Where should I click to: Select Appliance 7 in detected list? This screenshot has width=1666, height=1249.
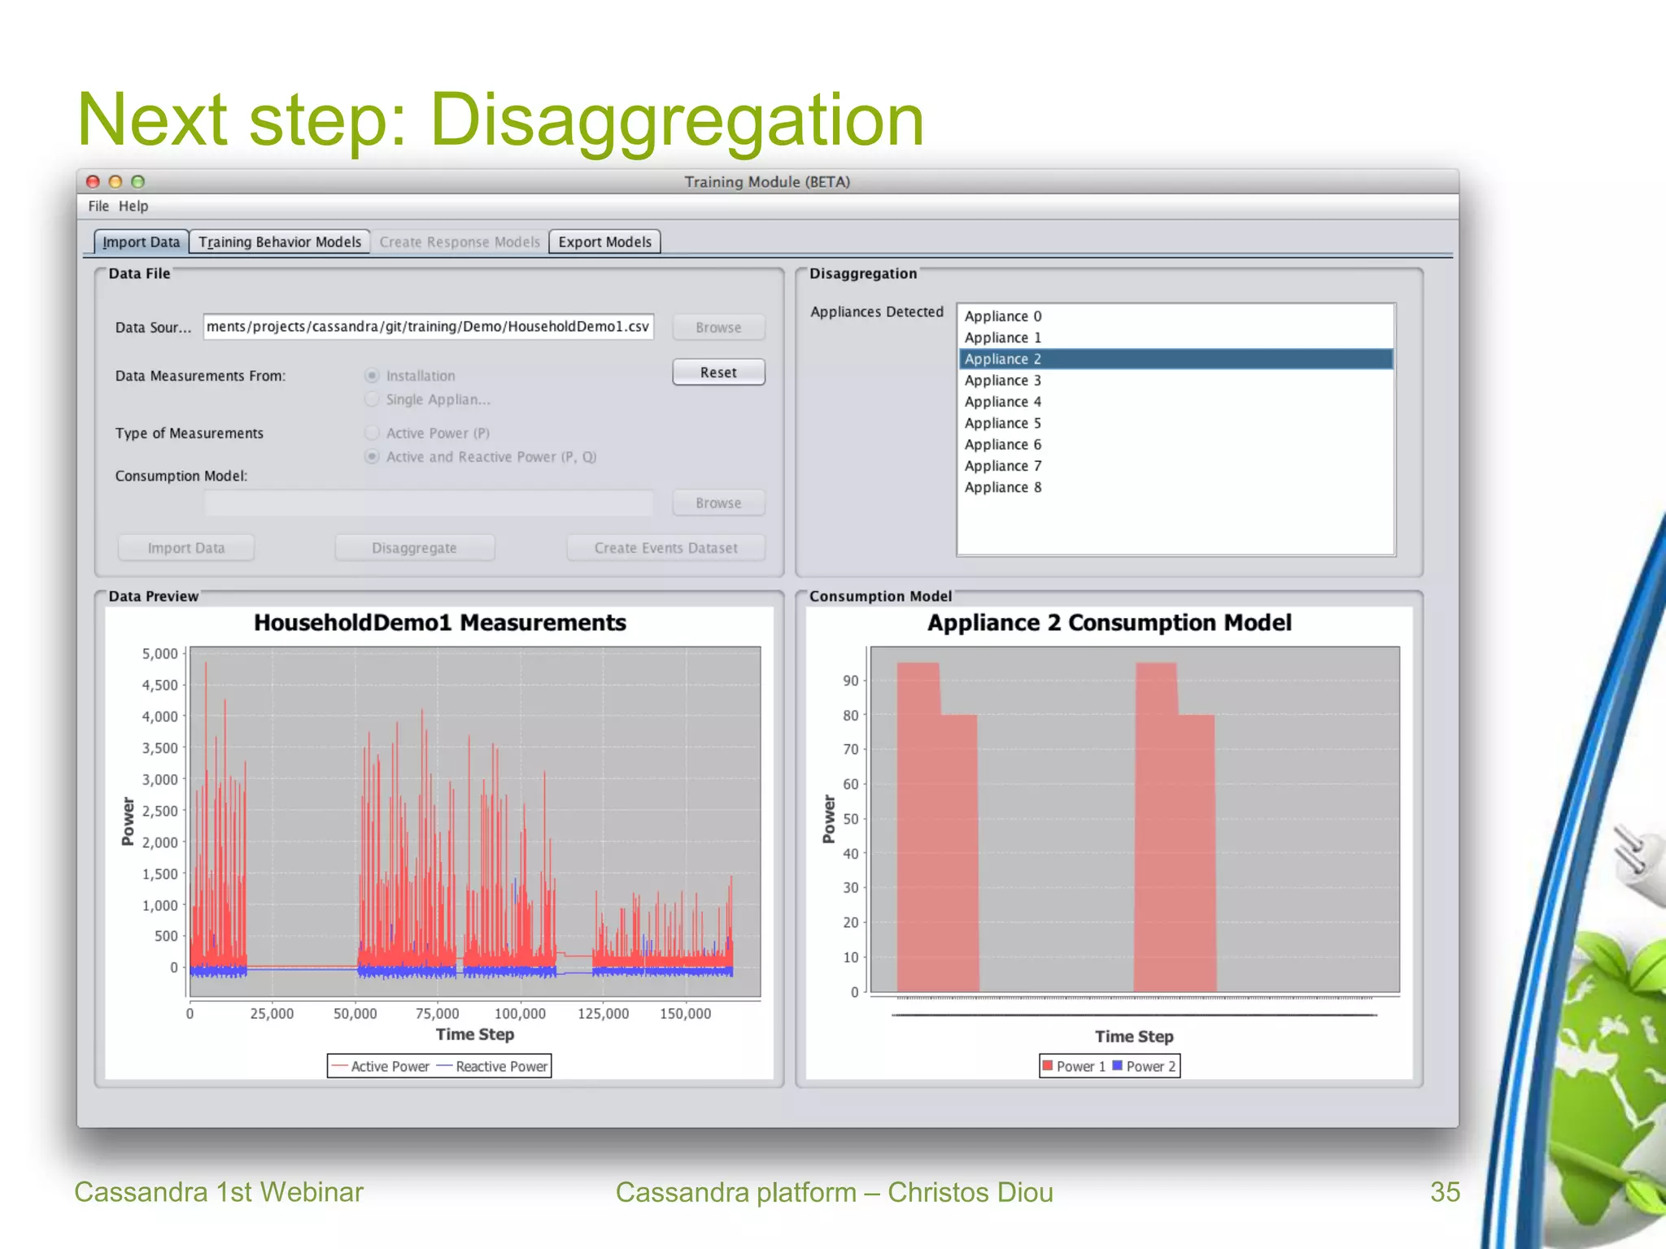(1175, 465)
